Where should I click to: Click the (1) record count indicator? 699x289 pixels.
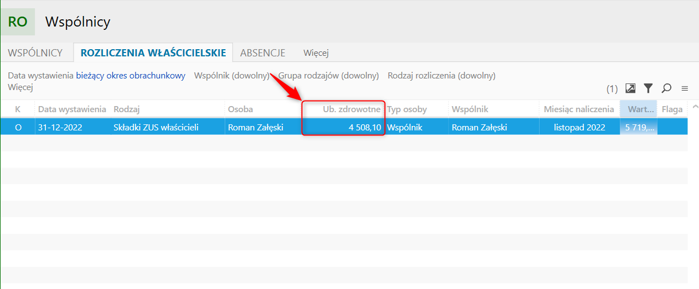coord(612,88)
